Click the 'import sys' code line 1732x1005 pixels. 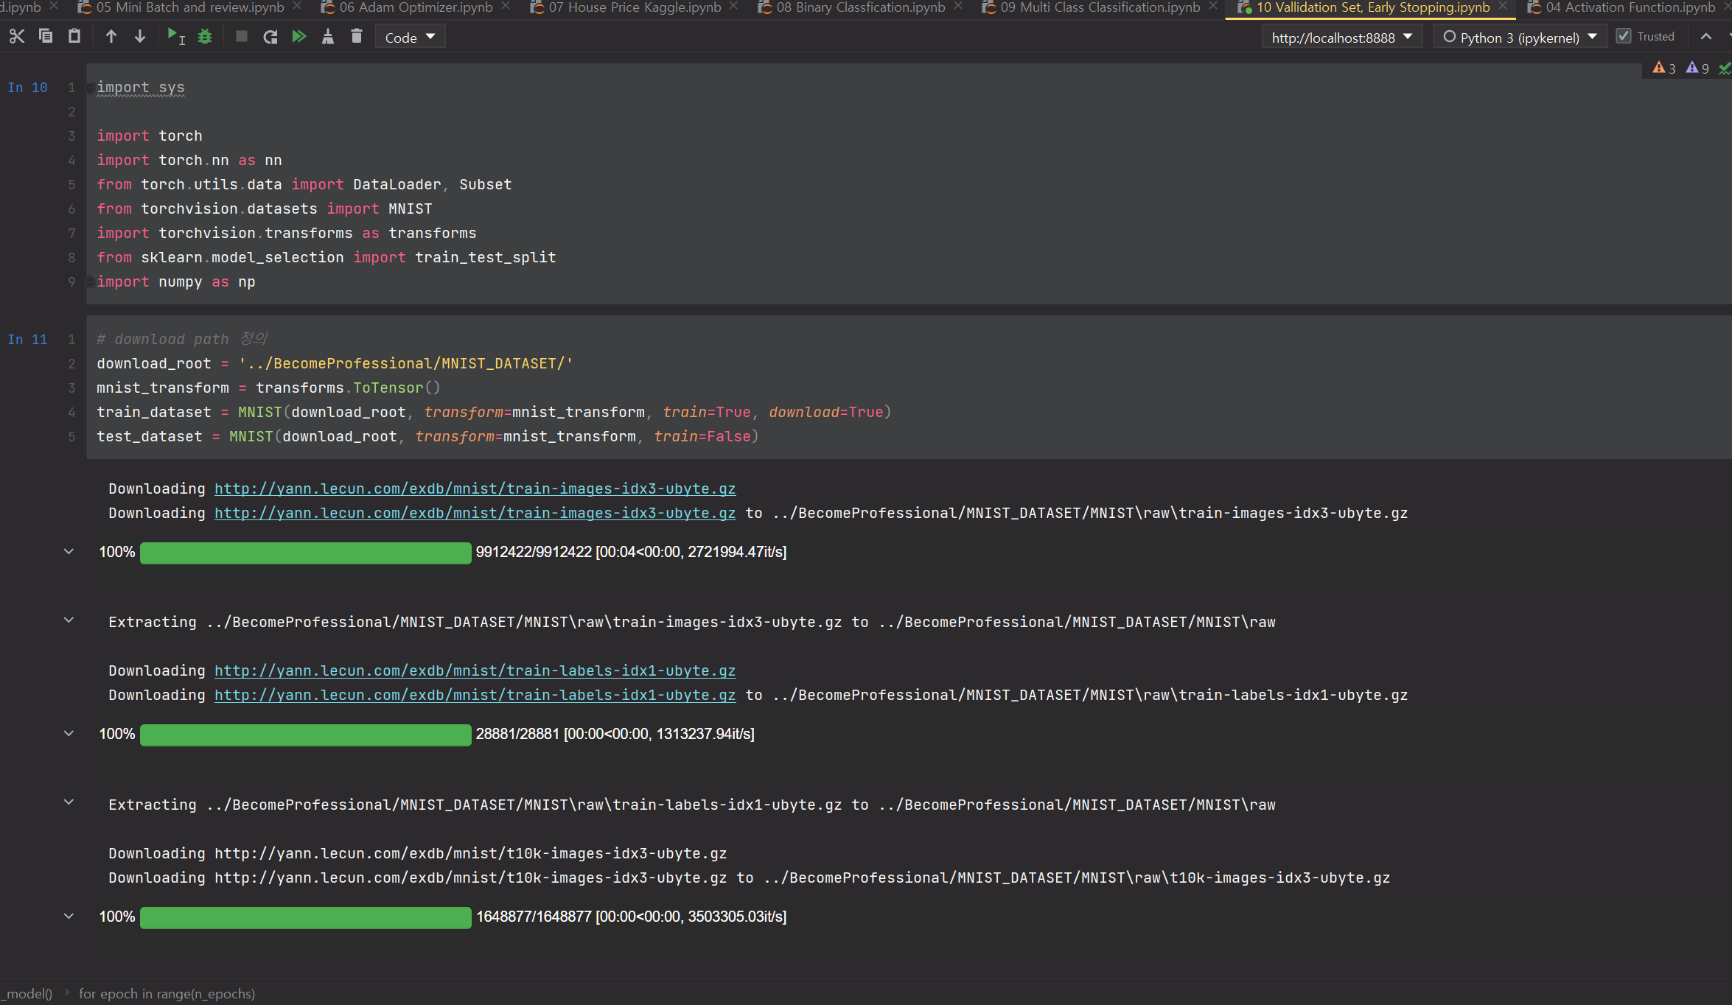coord(141,88)
